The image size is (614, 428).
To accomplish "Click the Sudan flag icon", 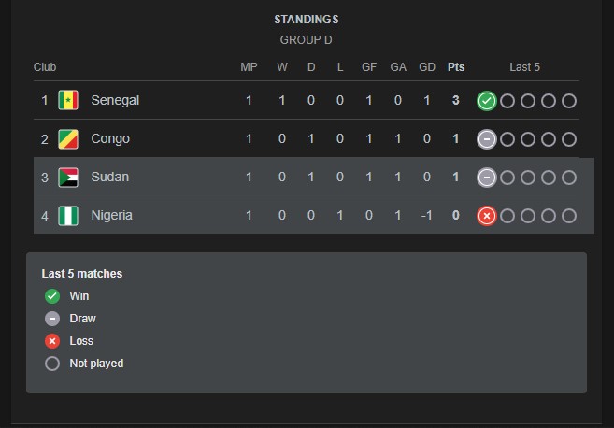I will tap(68, 178).
